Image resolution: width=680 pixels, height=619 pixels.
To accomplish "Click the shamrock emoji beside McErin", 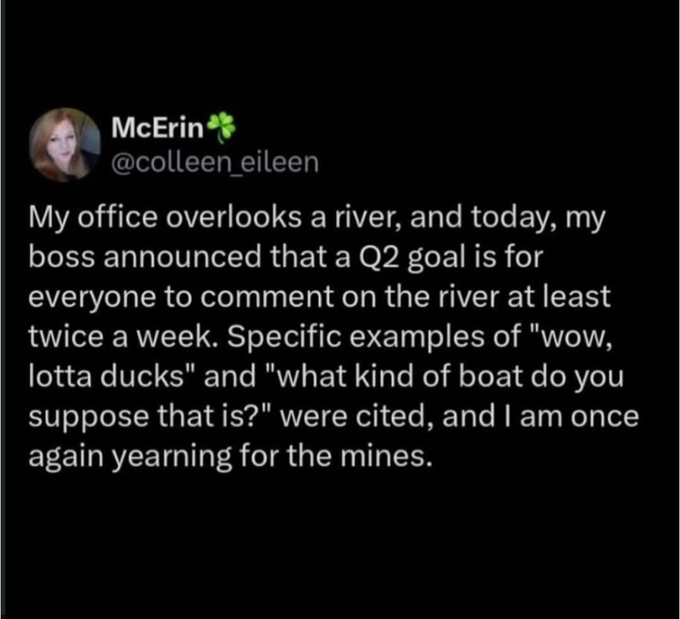I will pyautogui.click(x=221, y=126).
